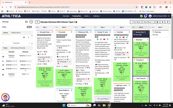Click the Next Week button
Image resolution: width=173 pixels, height=108 pixels.
tap(148, 22)
